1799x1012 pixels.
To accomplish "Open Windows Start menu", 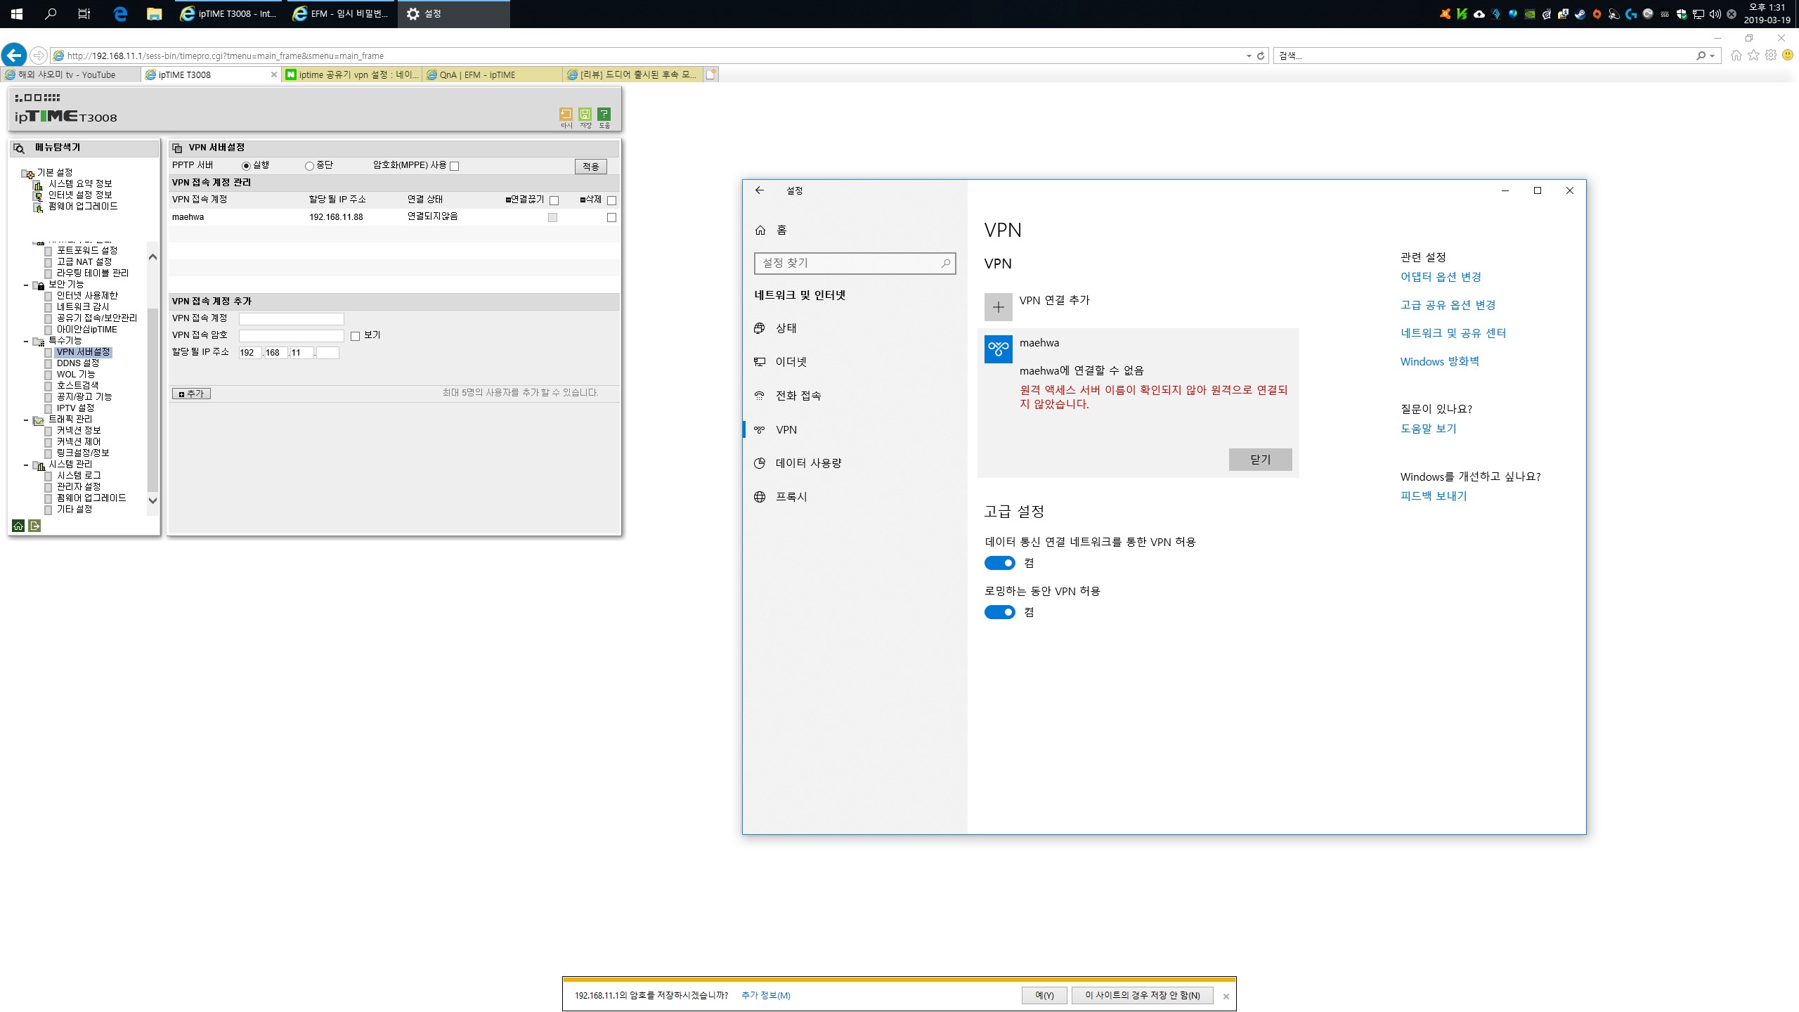I will tap(16, 13).
